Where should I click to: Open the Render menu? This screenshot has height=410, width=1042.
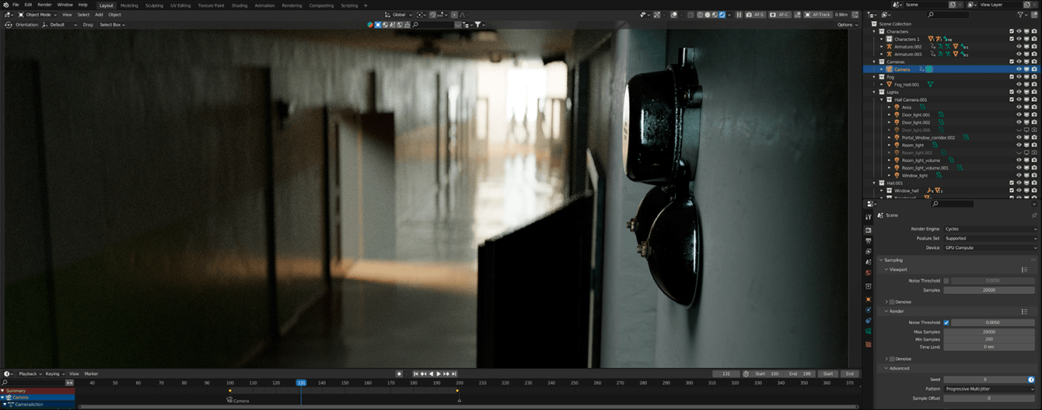pyautogui.click(x=44, y=5)
